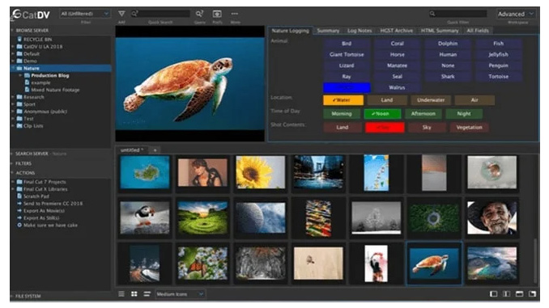Image resolution: width=549 pixels, height=308 pixels.
Task: Click the More ellipsis icon
Action: pyautogui.click(x=235, y=14)
